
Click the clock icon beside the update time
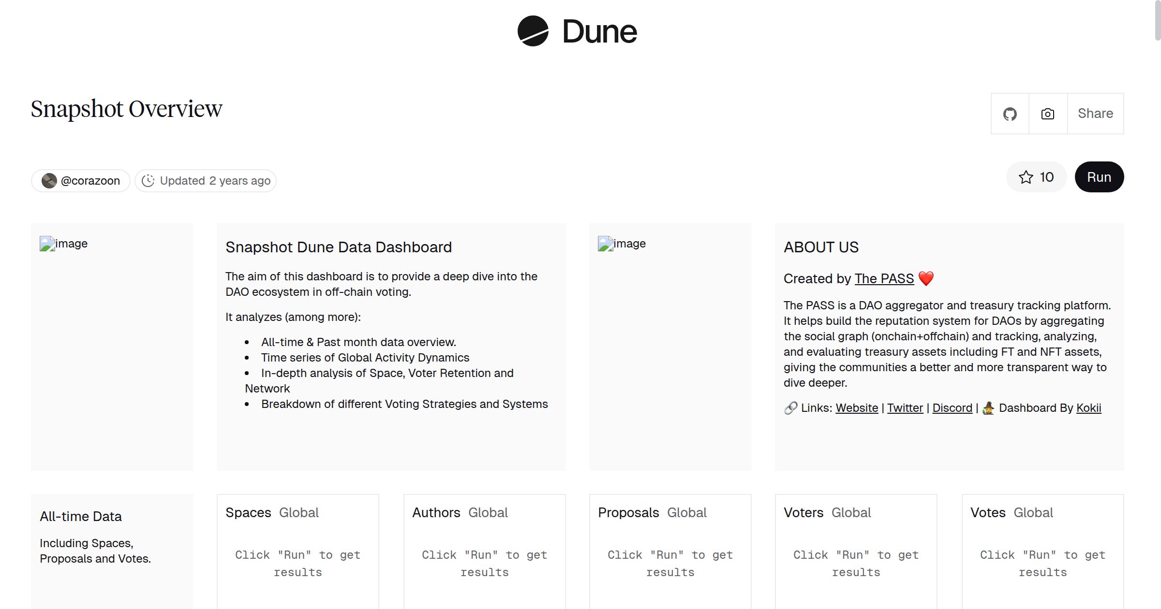(x=149, y=180)
